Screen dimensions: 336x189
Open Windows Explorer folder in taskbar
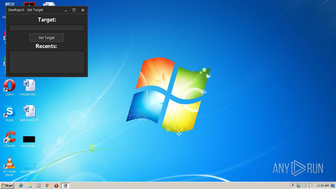pos(30,186)
